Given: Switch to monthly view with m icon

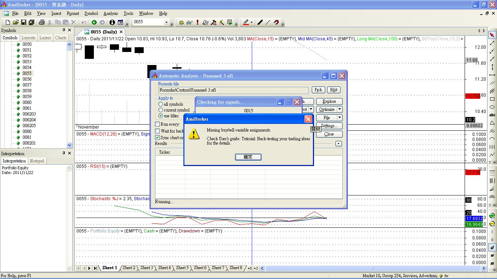Looking at the screenshot, I should pyautogui.click(x=492, y=263).
